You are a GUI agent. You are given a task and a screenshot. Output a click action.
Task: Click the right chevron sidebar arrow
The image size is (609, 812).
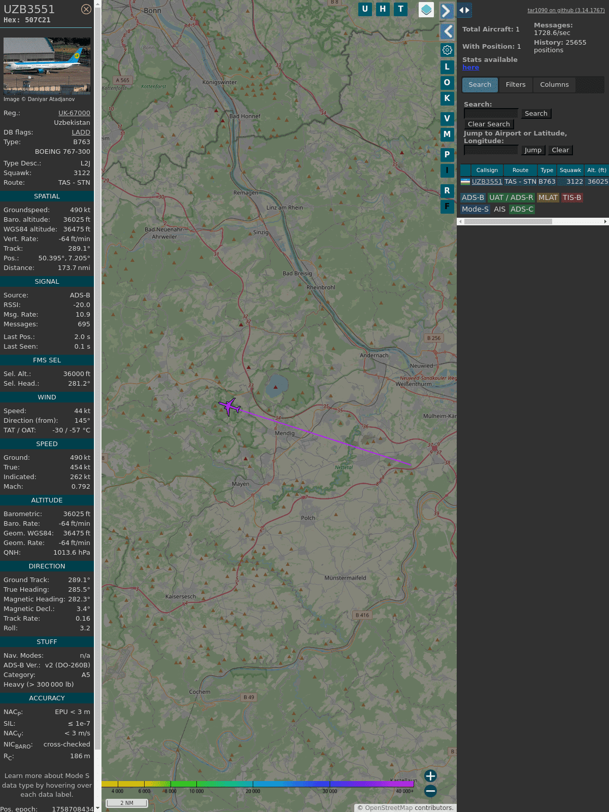(x=447, y=11)
